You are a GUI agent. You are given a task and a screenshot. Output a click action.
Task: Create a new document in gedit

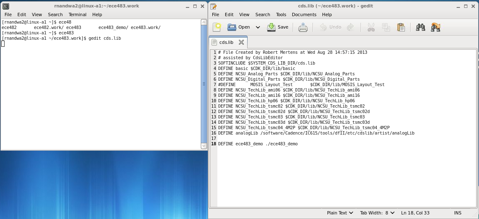tap(217, 27)
